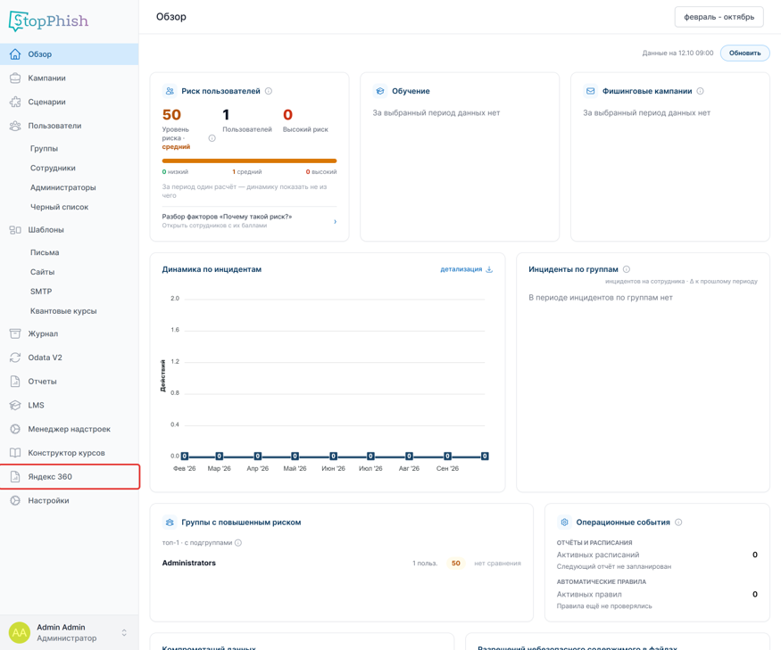
Task: Click the info icon next to Риск пользователей
Action: (x=269, y=91)
